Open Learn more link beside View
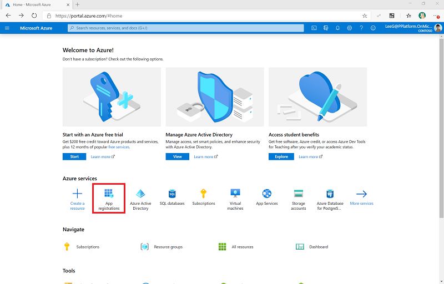 pyautogui.click(x=205, y=157)
